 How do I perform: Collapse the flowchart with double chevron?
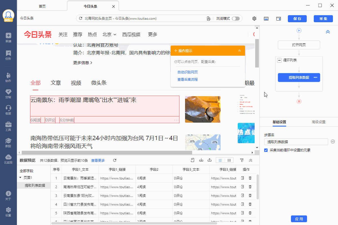(x=328, y=32)
